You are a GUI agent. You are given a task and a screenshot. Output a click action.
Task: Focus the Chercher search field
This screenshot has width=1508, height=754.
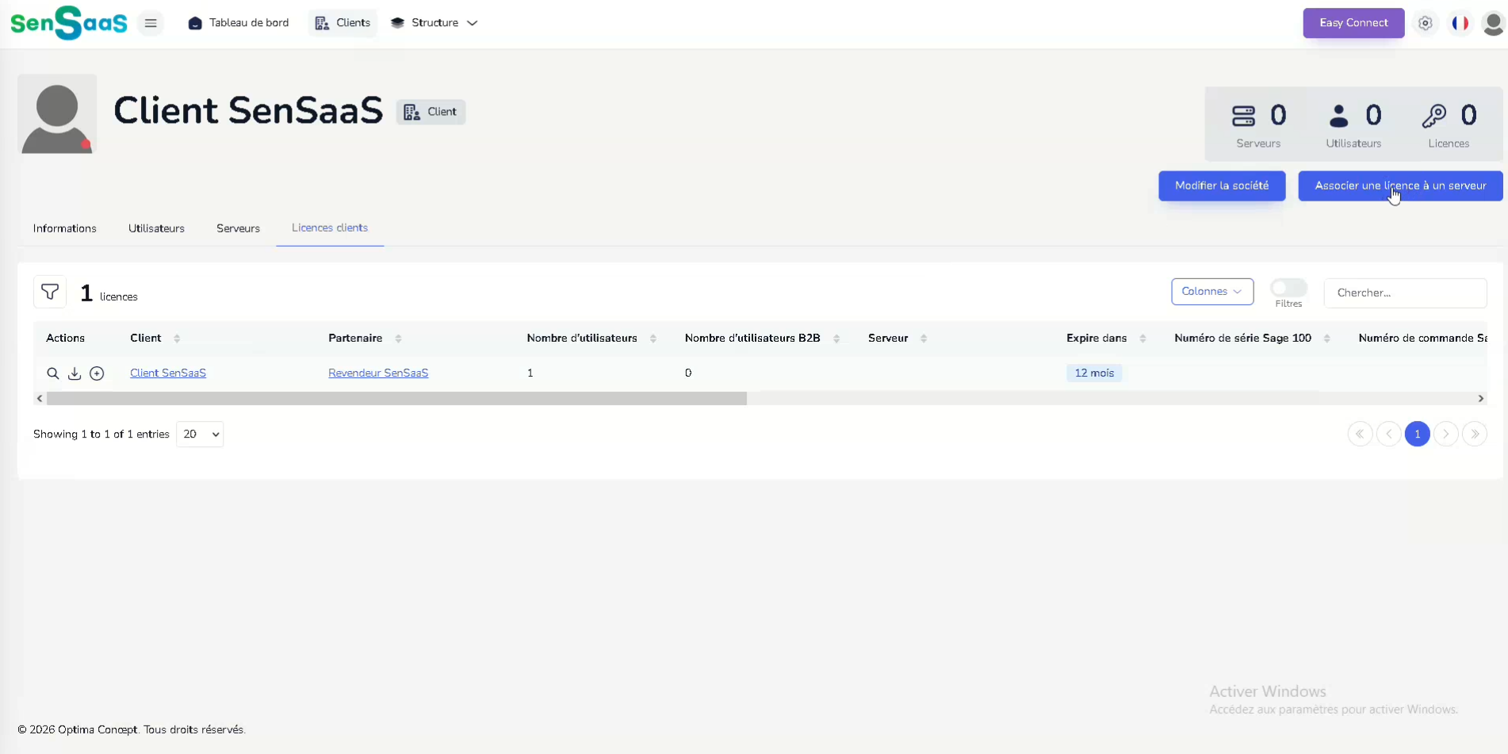(1405, 293)
